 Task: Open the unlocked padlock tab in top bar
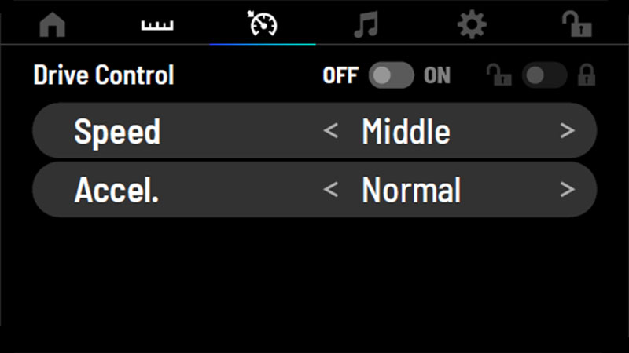pyautogui.click(x=577, y=24)
